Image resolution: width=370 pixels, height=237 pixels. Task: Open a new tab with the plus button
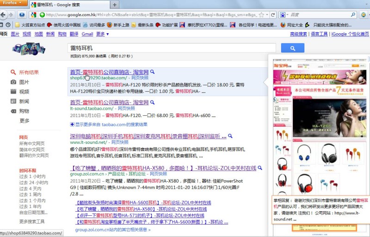pyautogui.click(x=114, y=5)
